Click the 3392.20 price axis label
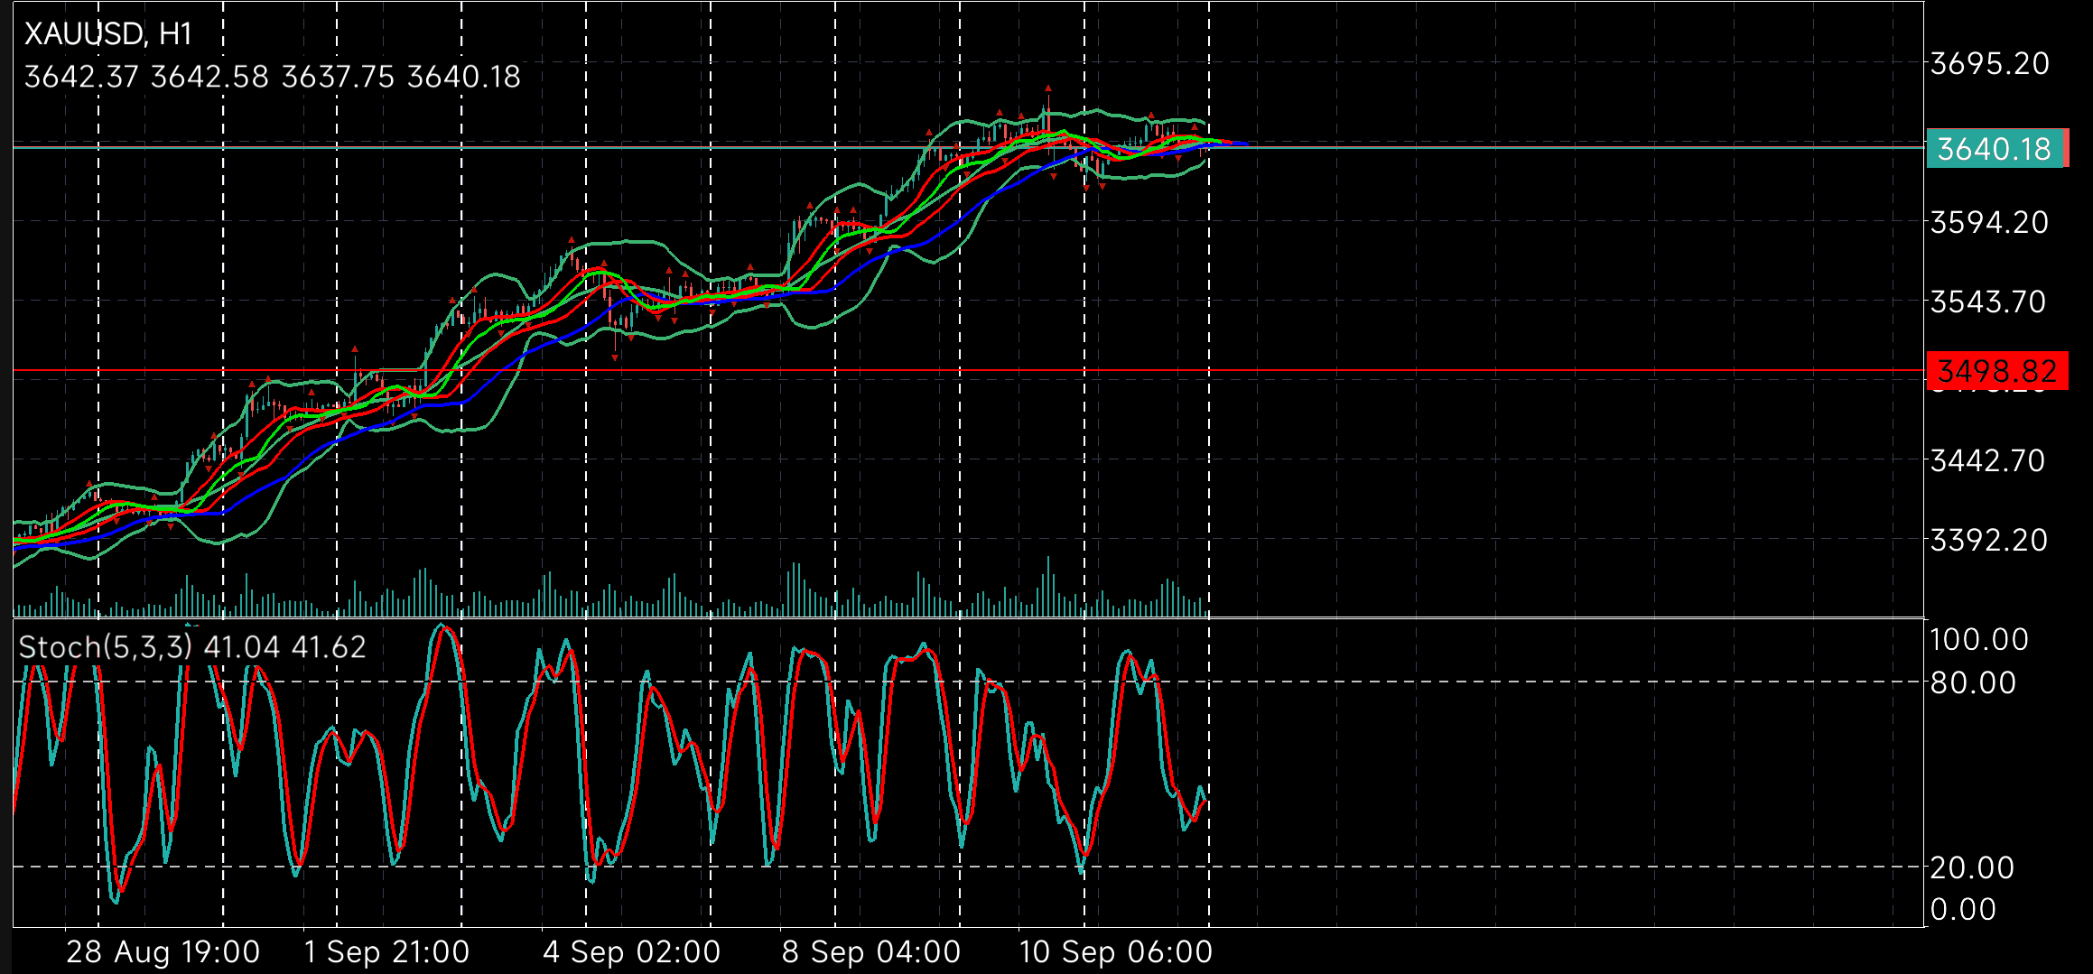 (x=1989, y=540)
